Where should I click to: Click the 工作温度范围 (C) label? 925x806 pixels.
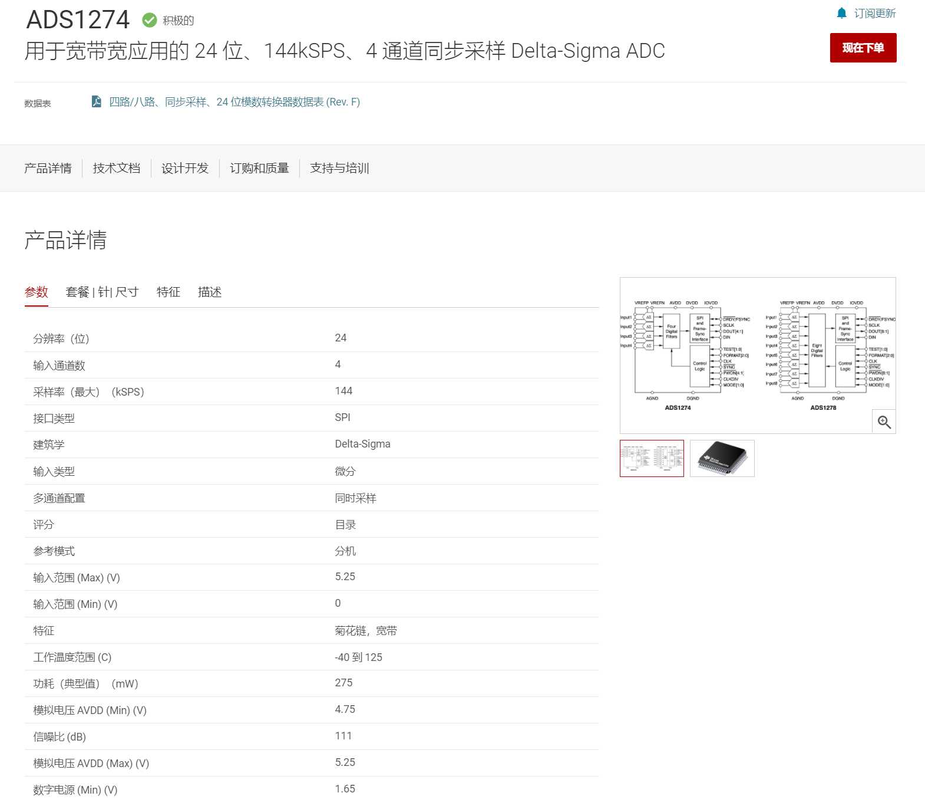pos(72,657)
